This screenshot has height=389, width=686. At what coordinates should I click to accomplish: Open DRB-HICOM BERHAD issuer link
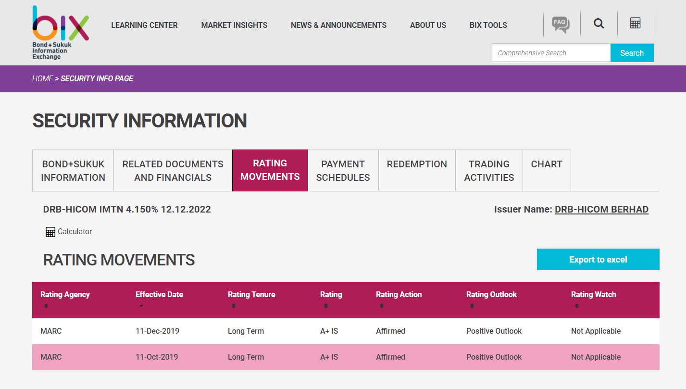(x=601, y=210)
